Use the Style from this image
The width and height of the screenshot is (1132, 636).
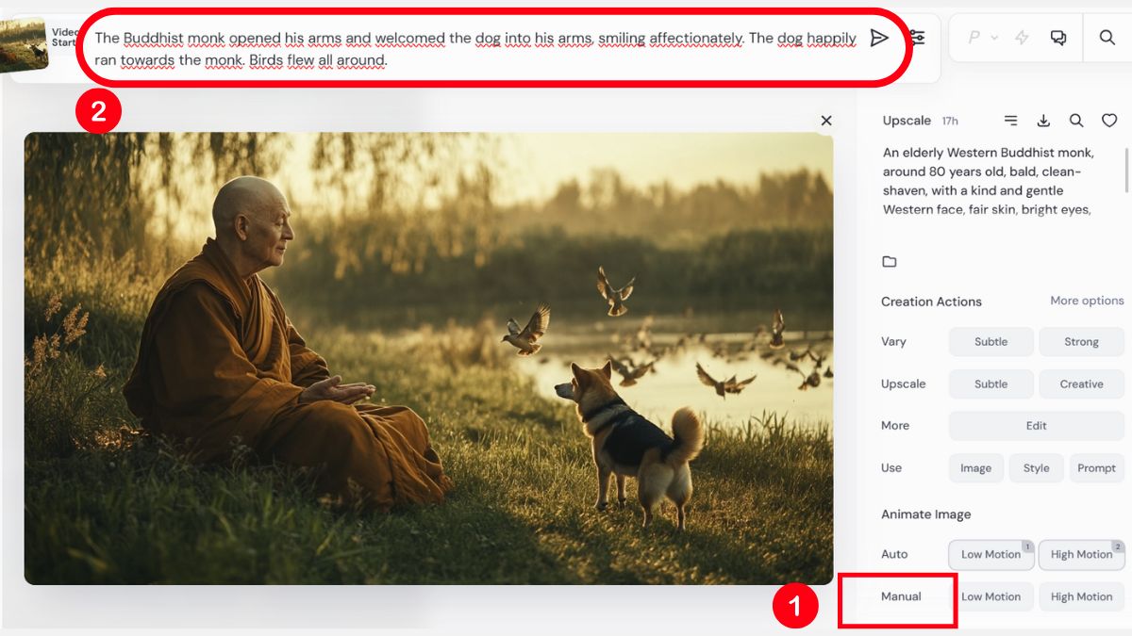(1036, 467)
